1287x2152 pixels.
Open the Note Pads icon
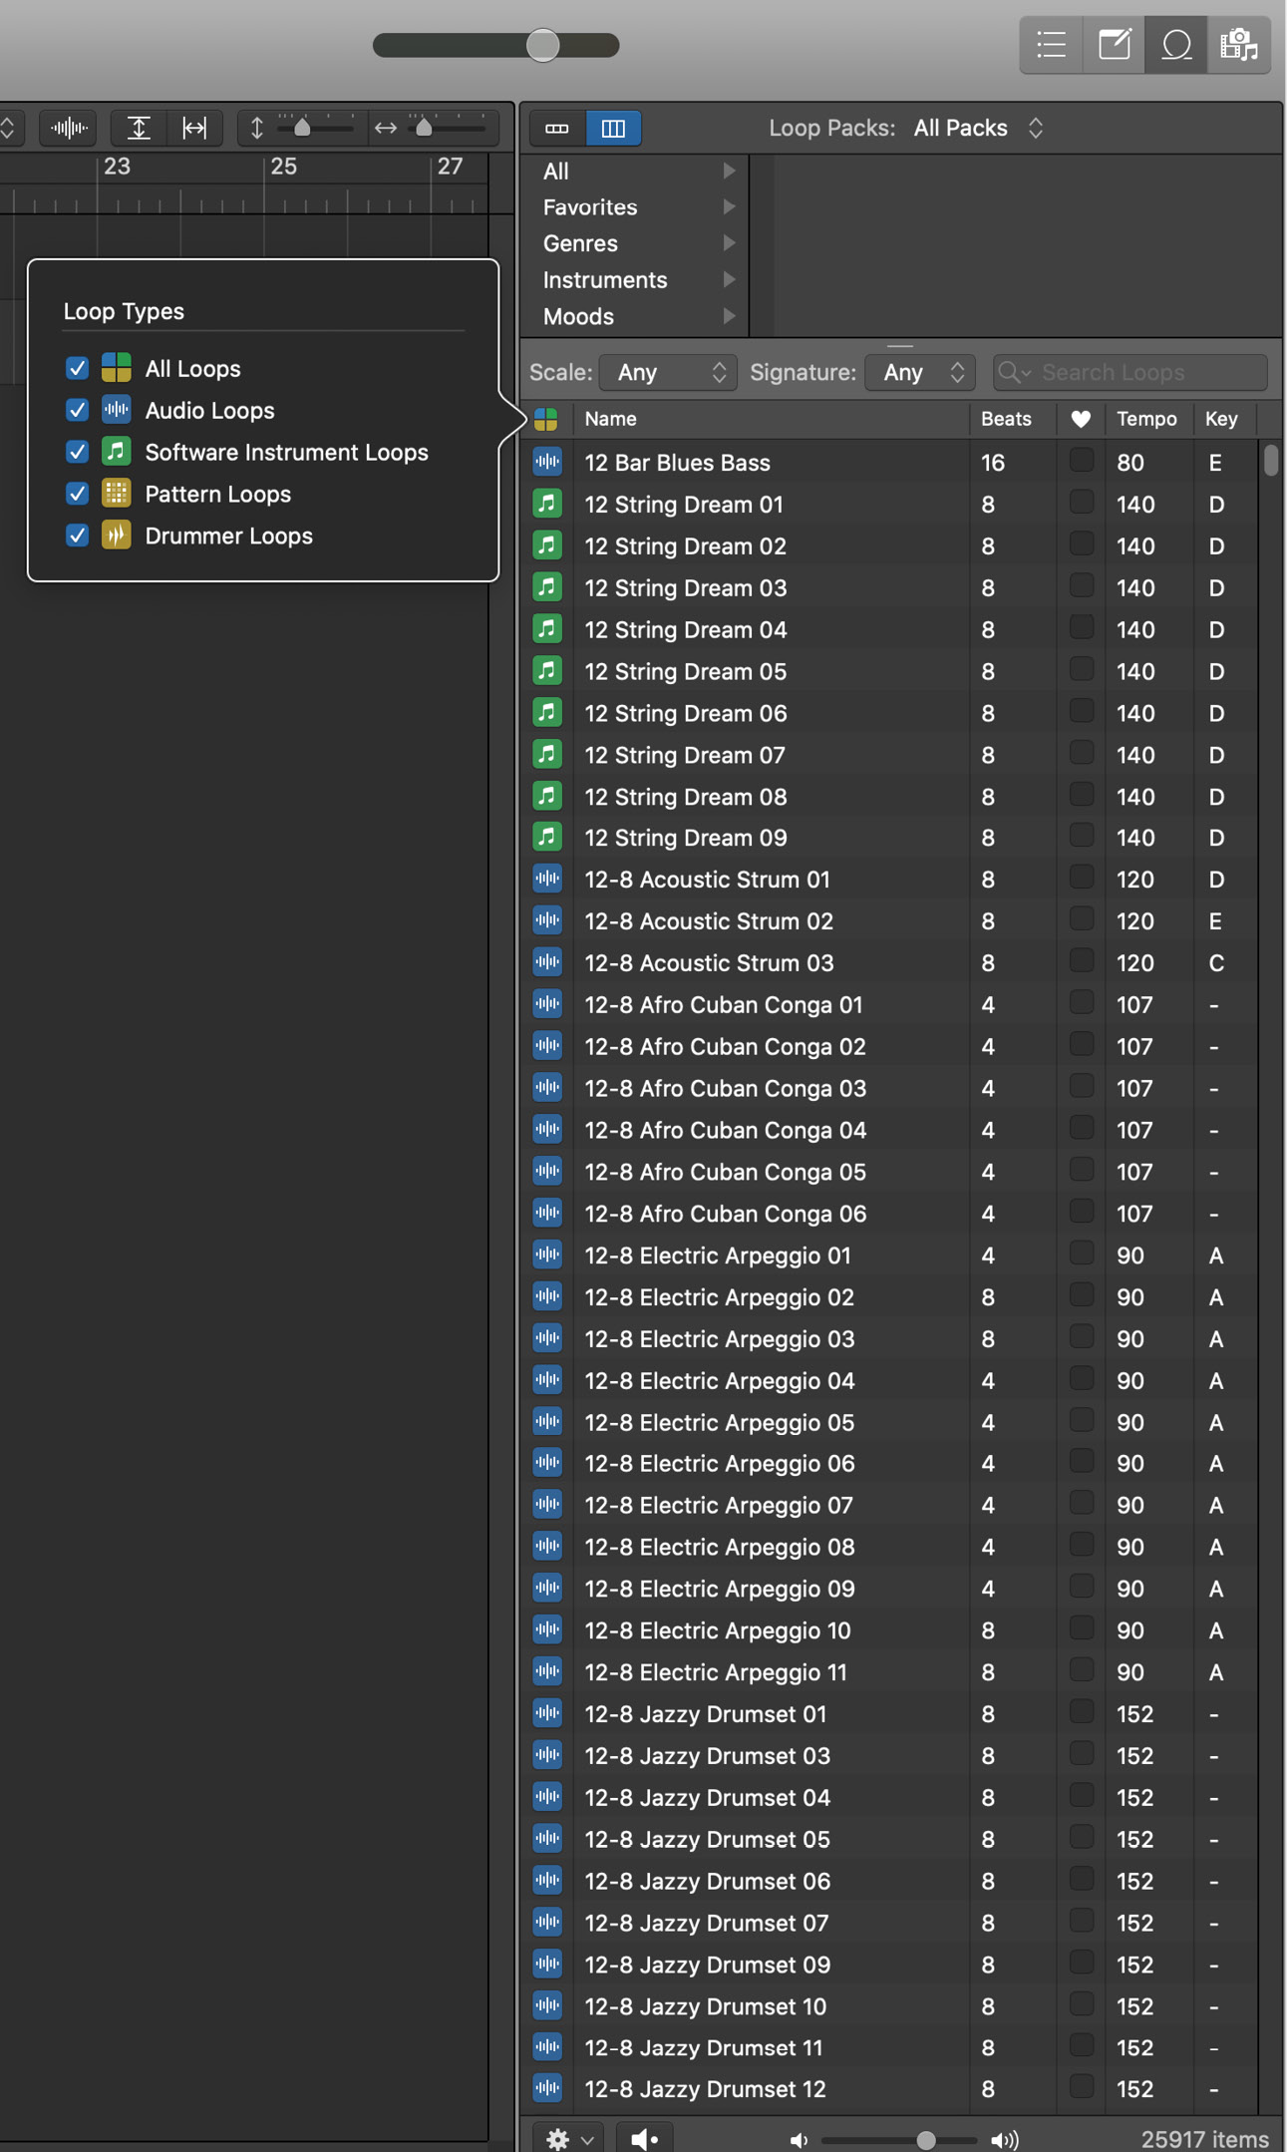click(1114, 45)
